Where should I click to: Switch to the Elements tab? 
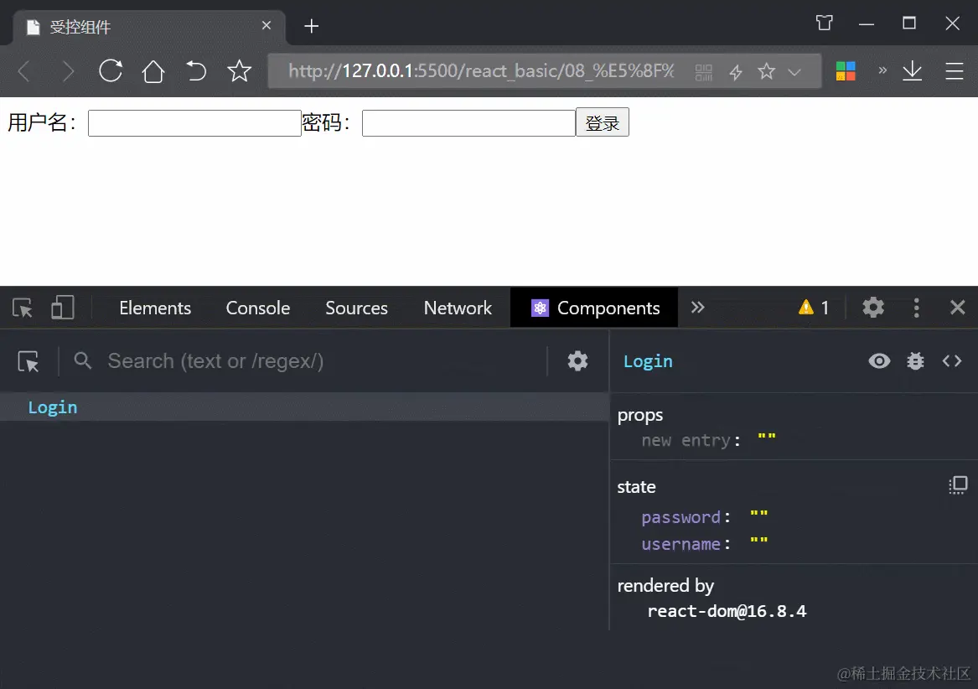click(x=155, y=308)
